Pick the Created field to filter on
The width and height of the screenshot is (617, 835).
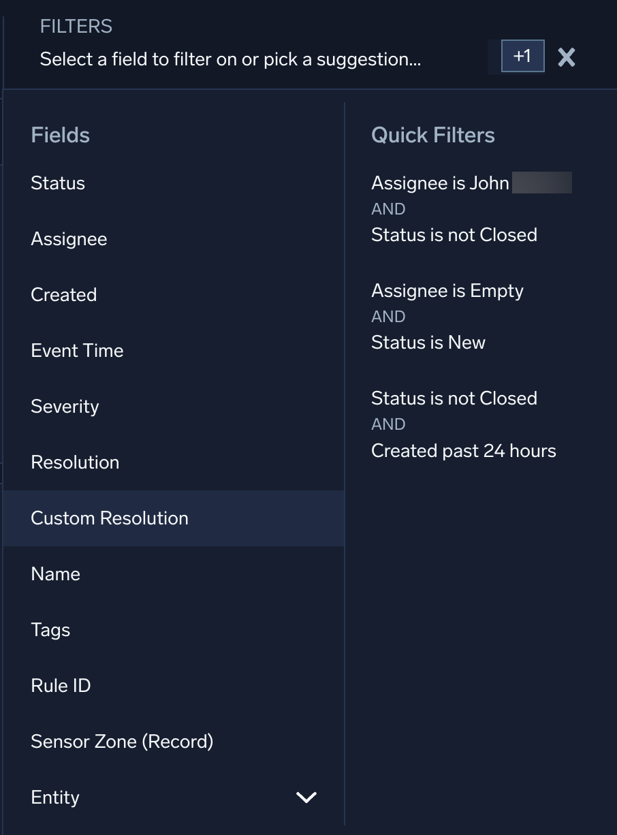click(x=63, y=294)
